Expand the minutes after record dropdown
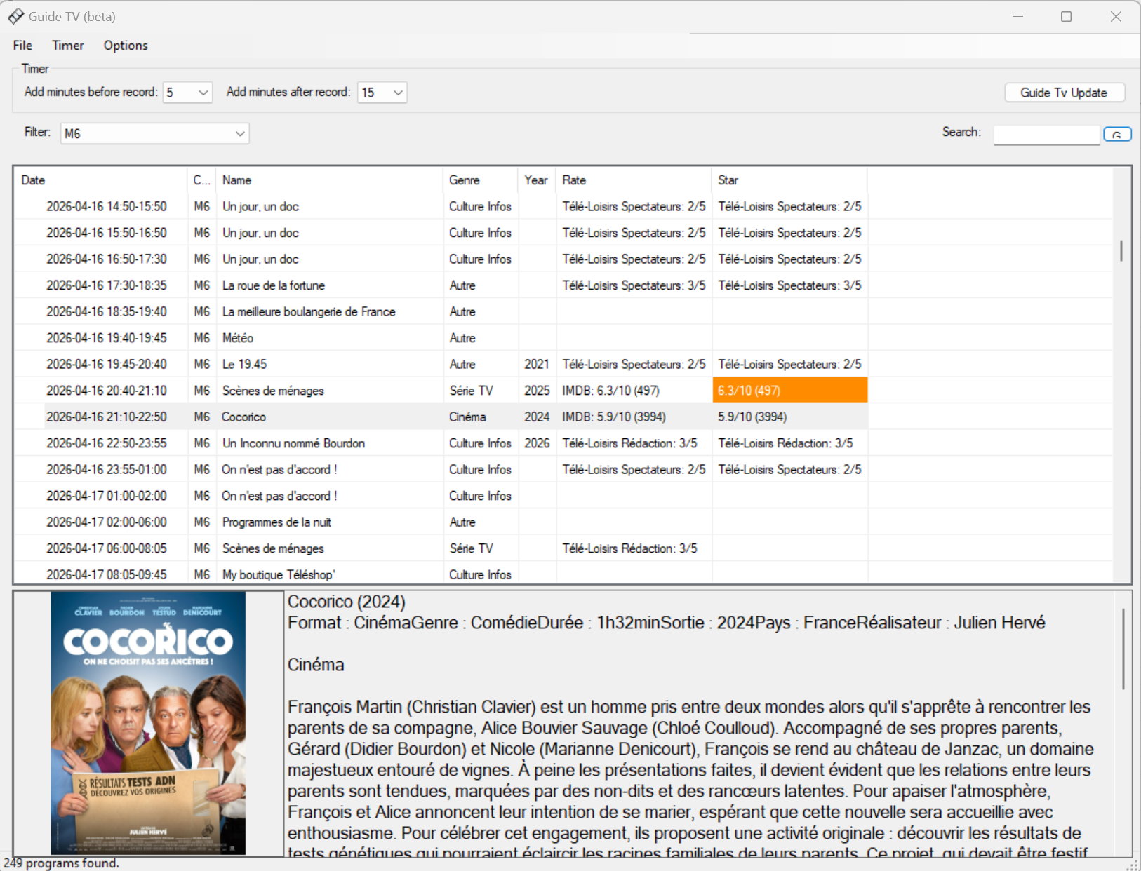Image resolution: width=1141 pixels, height=871 pixels. pyautogui.click(x=398, y=93)
